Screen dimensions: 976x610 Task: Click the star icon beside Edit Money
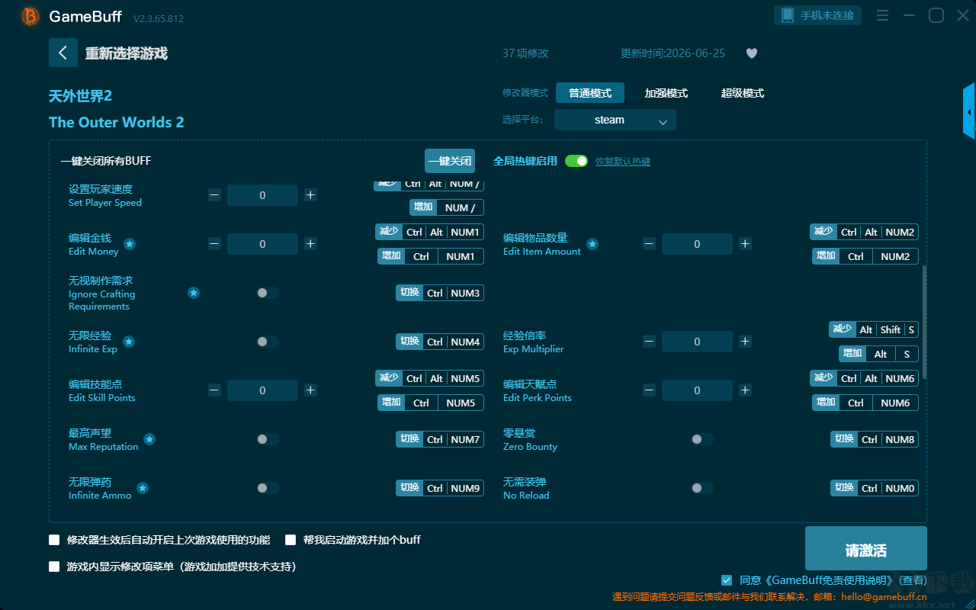(x=130, y=244)
